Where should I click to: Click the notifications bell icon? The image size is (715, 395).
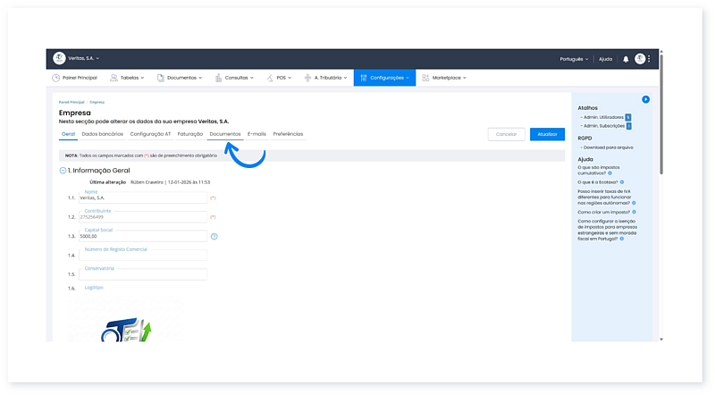626,59
